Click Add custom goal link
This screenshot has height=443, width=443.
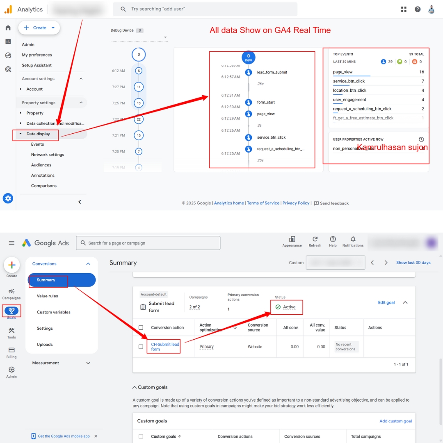click(395, 421)
